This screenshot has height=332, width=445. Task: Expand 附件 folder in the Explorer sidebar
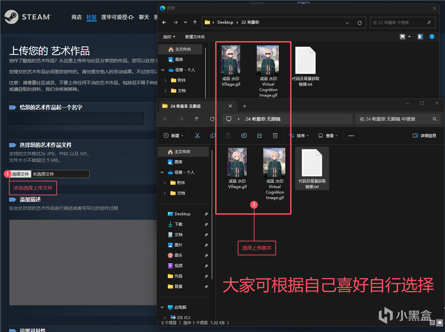[x=165, y=183]
